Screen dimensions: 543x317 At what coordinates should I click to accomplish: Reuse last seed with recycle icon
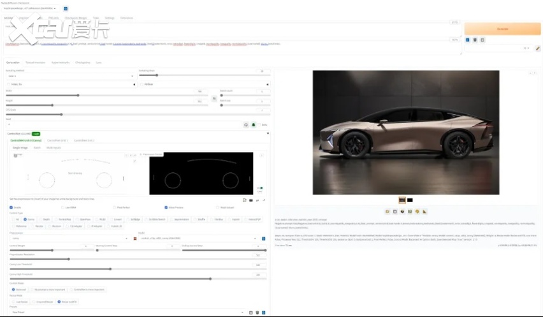(x=253, y=124)
